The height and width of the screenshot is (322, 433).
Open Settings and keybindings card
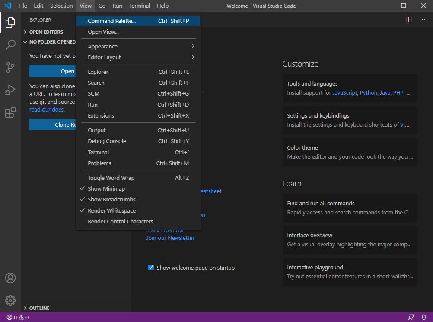pyautogui.click(x=350, y=120)
